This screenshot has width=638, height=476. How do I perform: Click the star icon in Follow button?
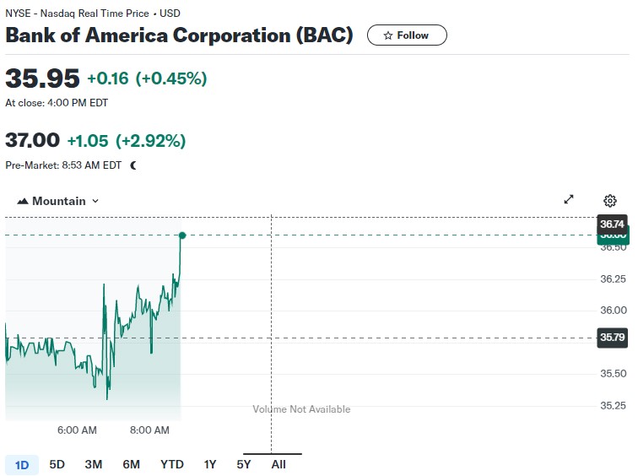point(388,35)
